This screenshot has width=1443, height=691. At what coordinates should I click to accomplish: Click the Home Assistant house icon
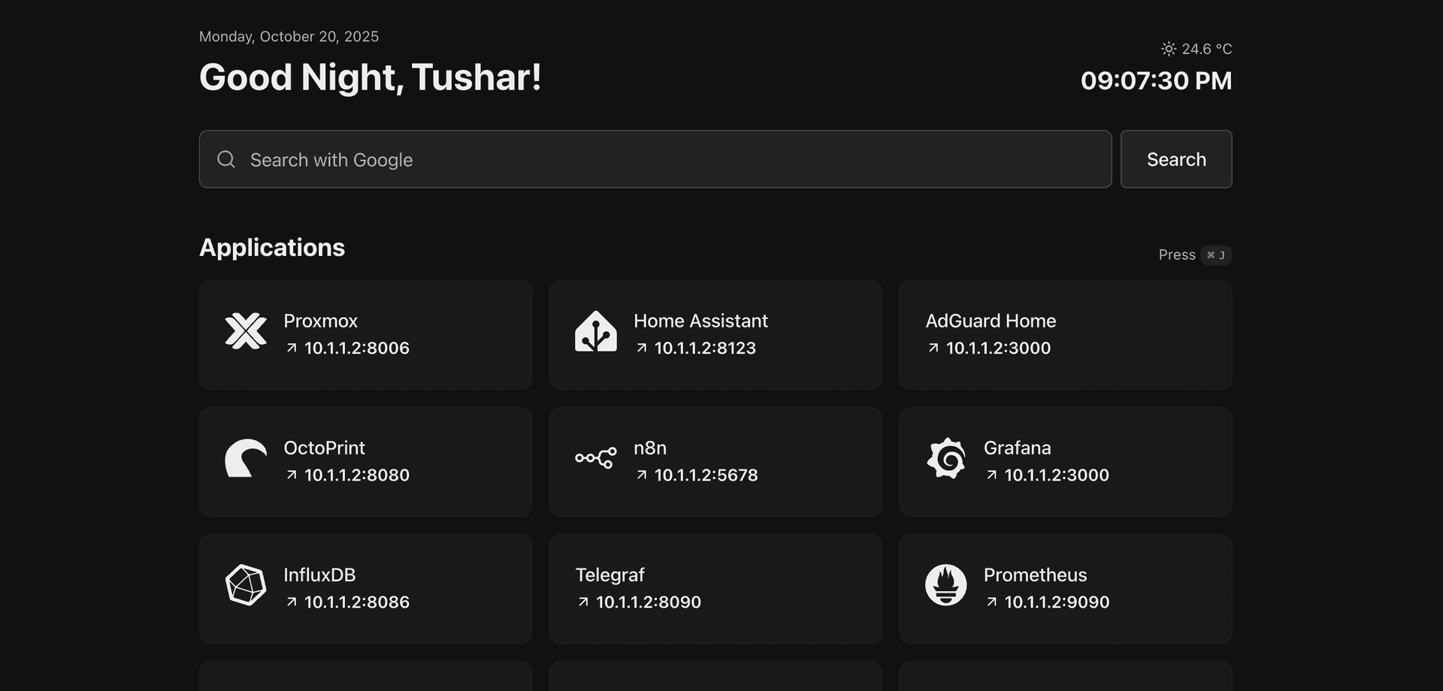595,332
